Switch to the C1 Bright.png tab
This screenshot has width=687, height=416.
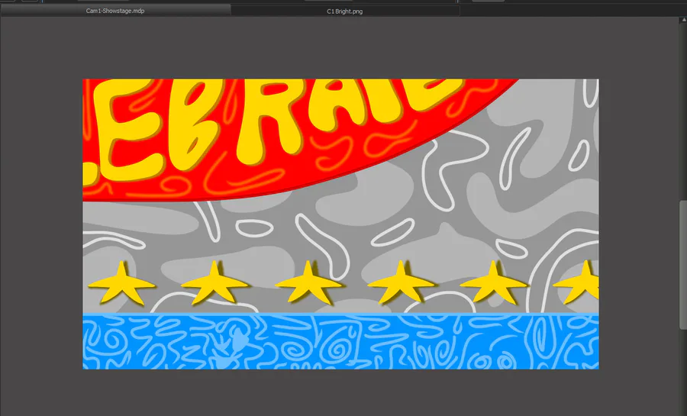coord(345,11)
